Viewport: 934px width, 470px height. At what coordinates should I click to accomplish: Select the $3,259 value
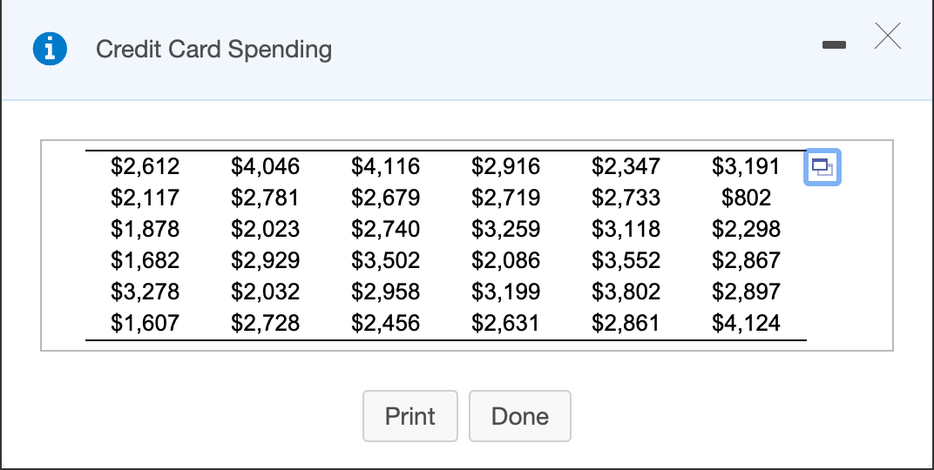point(506,229)
